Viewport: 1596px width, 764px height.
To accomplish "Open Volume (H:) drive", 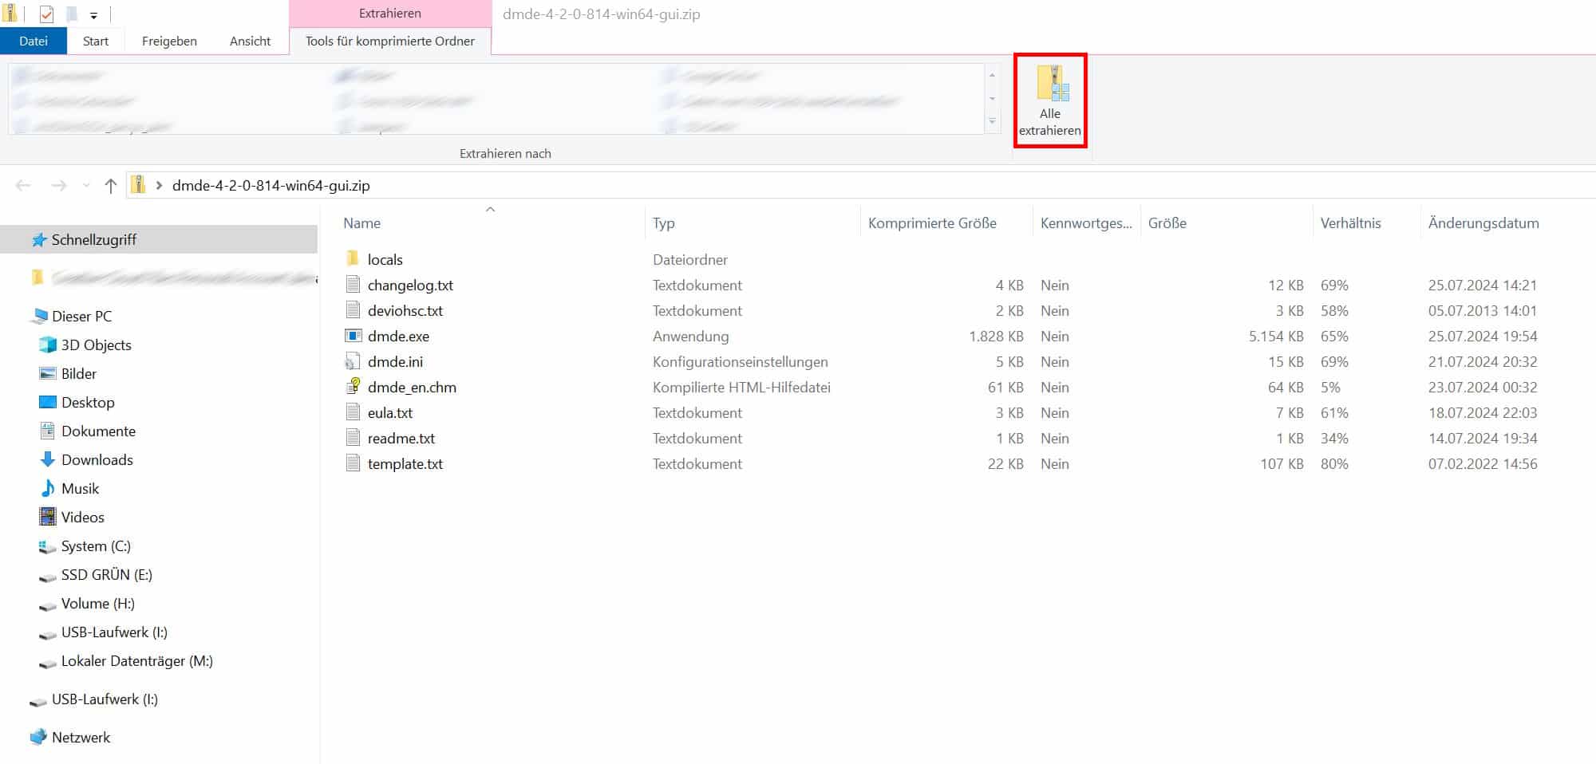I will tap(97, 603).
